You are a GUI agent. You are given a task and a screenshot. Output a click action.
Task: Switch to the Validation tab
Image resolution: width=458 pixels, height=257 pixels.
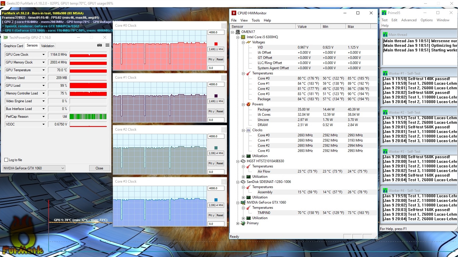[x=47, y=46]
